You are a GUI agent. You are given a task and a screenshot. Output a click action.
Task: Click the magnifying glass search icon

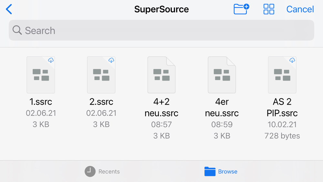coord(17,30)
